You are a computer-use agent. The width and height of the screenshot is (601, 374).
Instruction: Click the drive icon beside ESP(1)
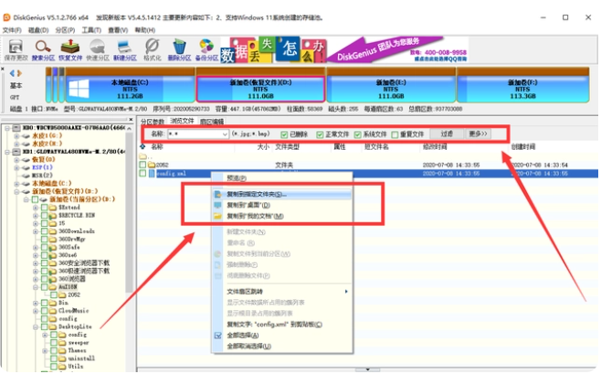click(x=26, y=167)
